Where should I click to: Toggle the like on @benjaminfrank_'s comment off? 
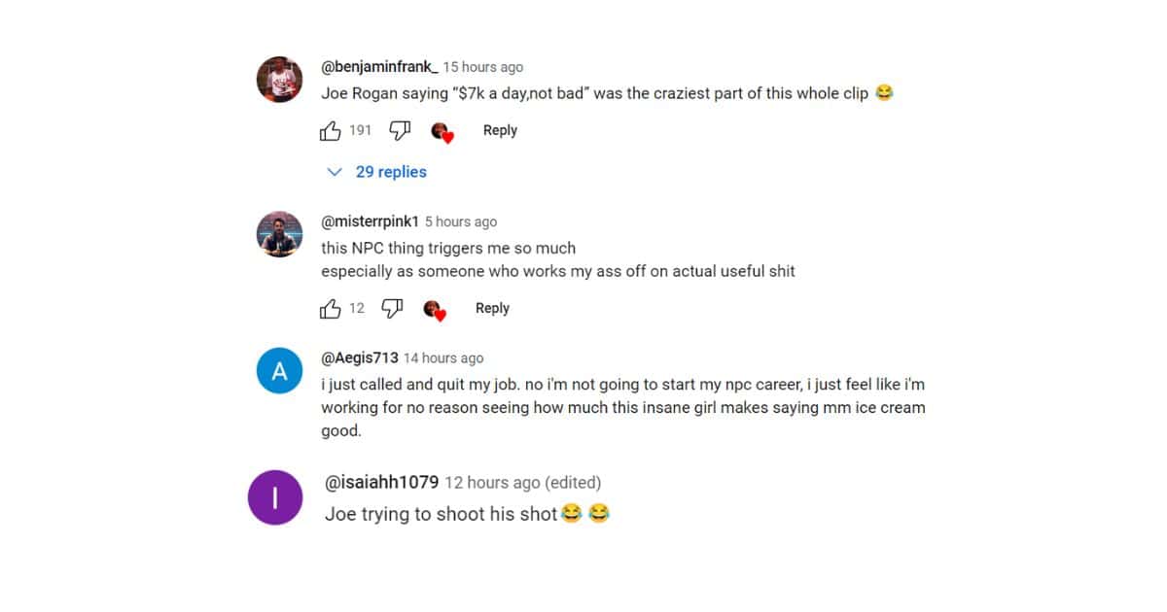click(331, 130)
